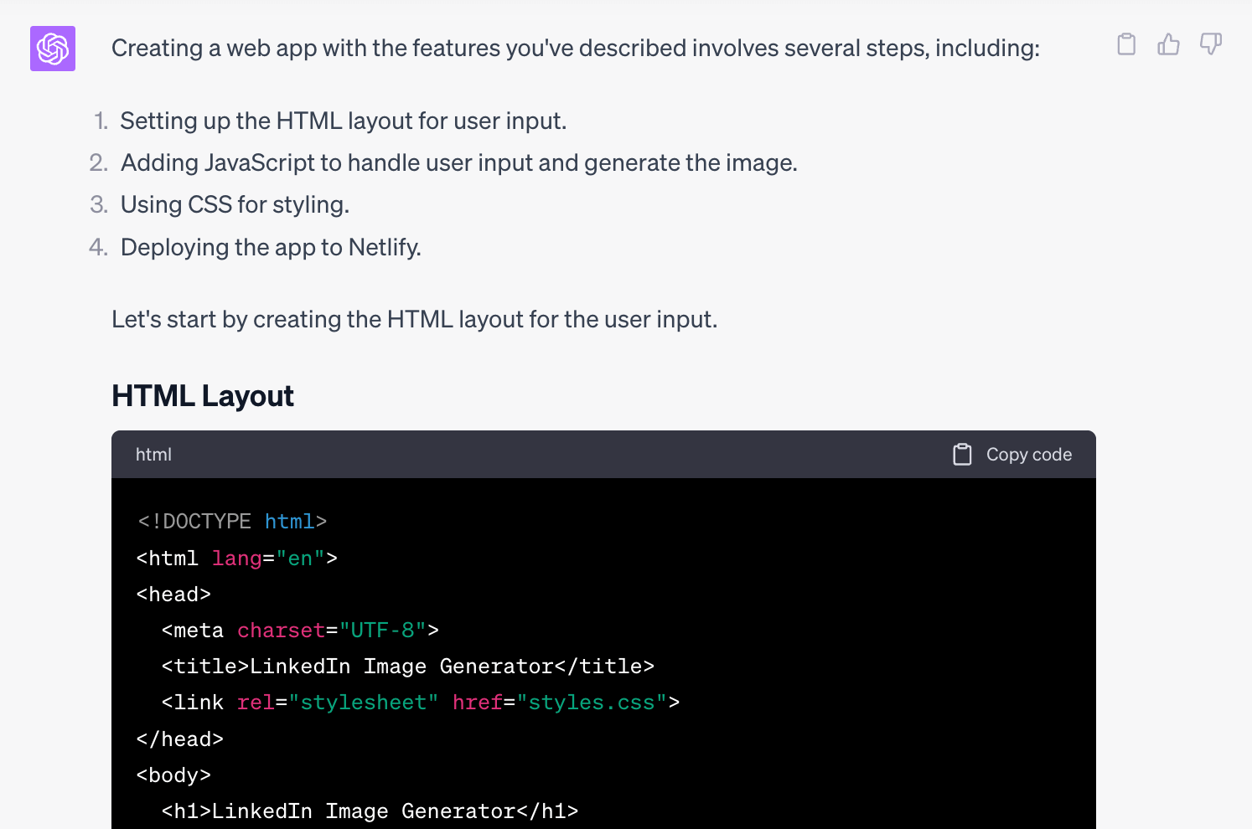The height and width of the screenshot is (829, 1252).
Task: Click 'Using CSS for styling.' list item
Action: (235, 205)
